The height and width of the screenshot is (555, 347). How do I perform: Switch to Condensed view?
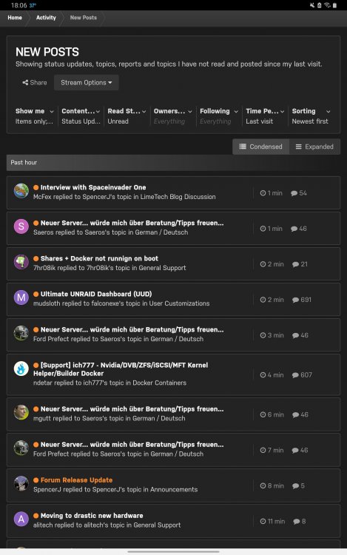tap(260, 147)
